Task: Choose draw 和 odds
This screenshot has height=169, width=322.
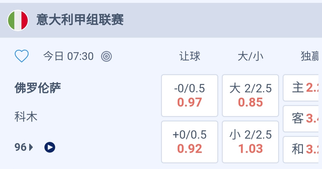Action: tap(303, 149)
